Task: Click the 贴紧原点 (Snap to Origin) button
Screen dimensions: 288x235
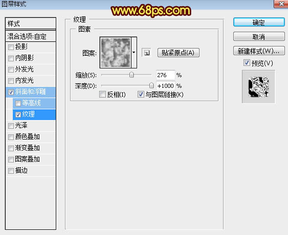Action: pyautogui.click(x=179, y=53)
